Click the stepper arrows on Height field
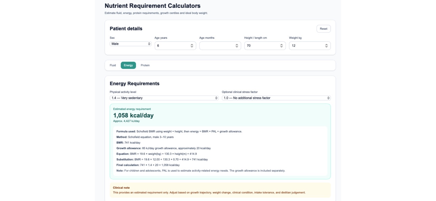This screenshot has width=436, height=201. pos(282,46)
